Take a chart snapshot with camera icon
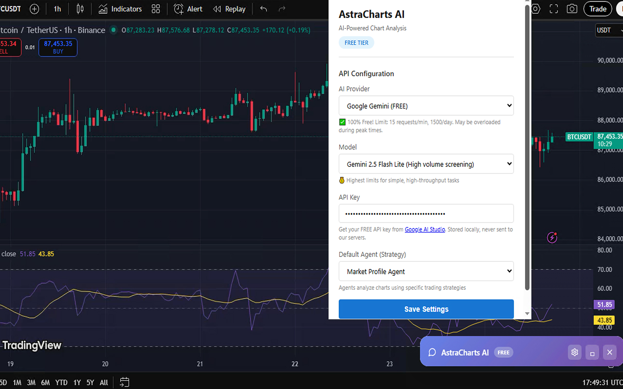The image size is (623, 389). point(572,9)
